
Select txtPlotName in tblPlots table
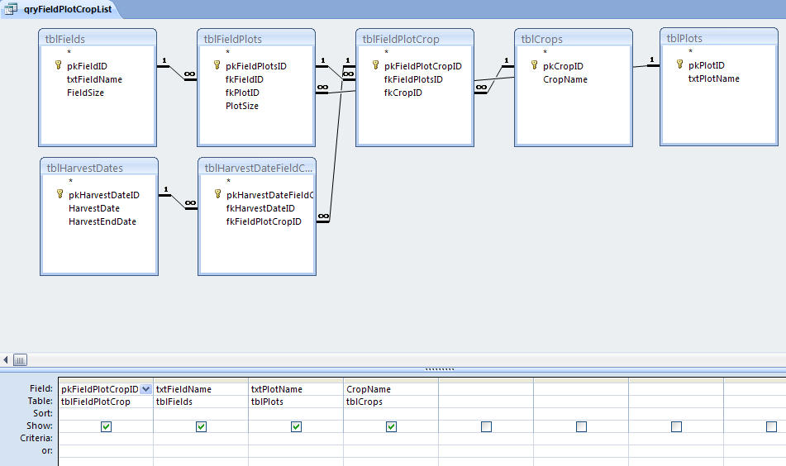tap(713, 78)
